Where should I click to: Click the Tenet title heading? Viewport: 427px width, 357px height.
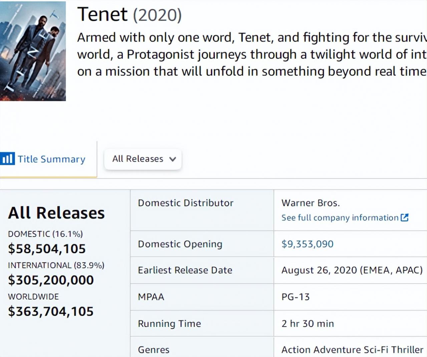[102, 15]
